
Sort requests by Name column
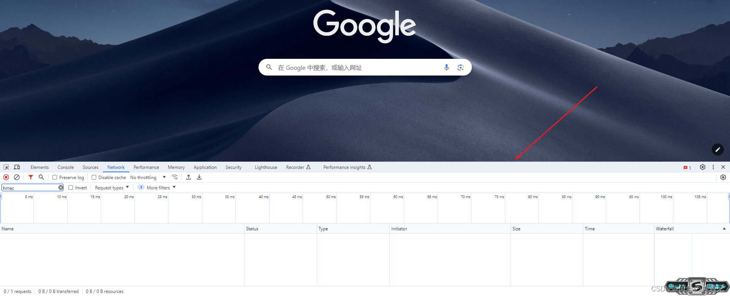pyautogui.click(x=122, y=228)
